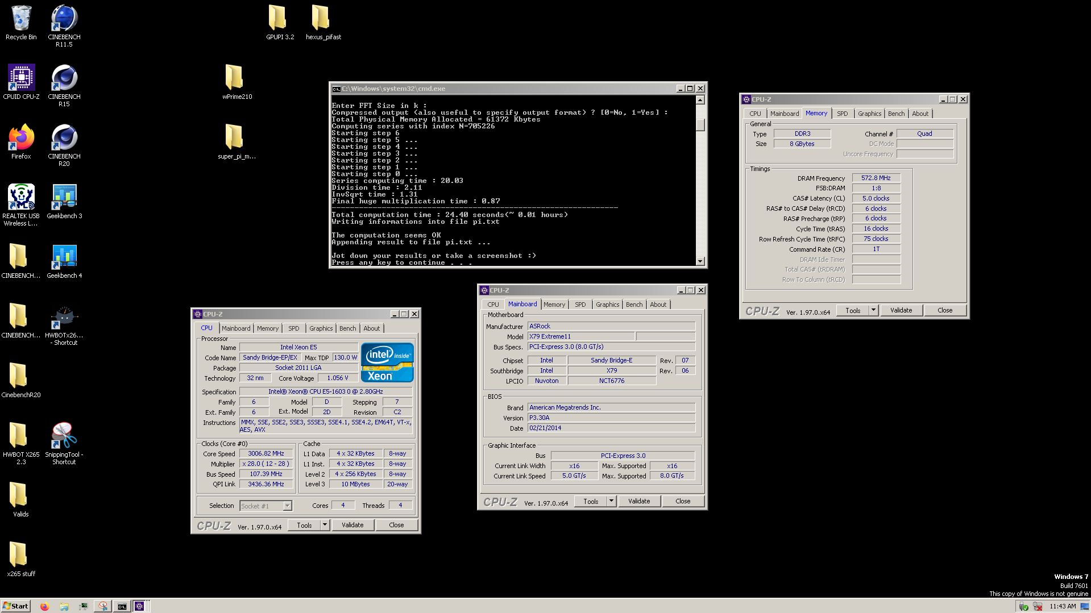Image resolution: width=1091 pixels, height=613 pixels.
Task: Click the Core Speed value 3006.82 MHz
Action: (266, 453)
